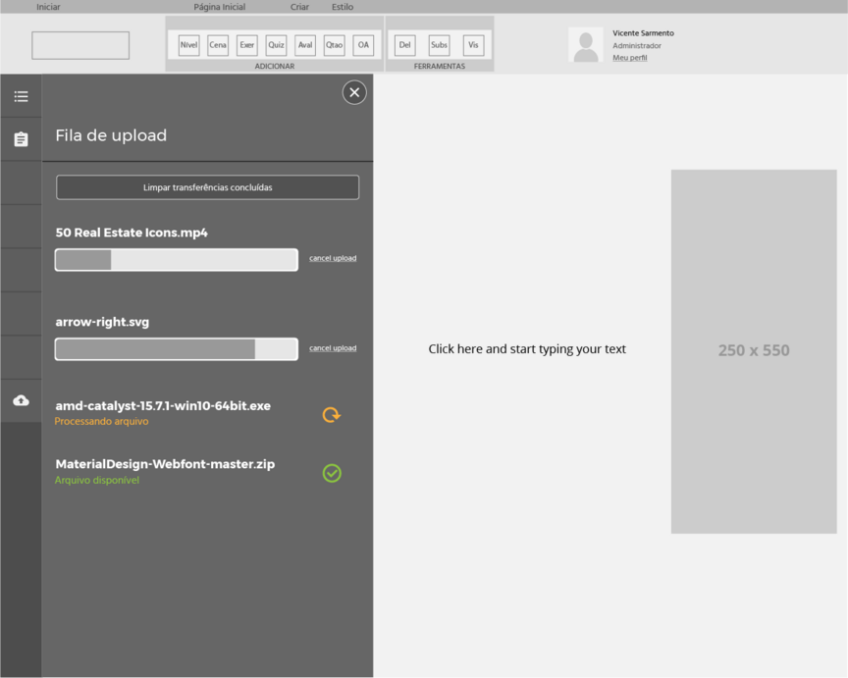Image resolution: width=848 pixels, height=678 pixels.
Task: Click the 'Administrador' role label
Action: [637, 46]
